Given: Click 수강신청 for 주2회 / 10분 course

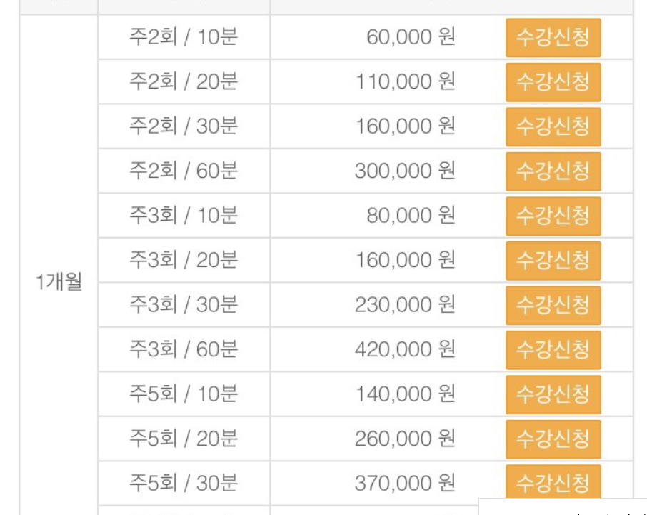Looking at the screenshot, I should coord(553,38).
